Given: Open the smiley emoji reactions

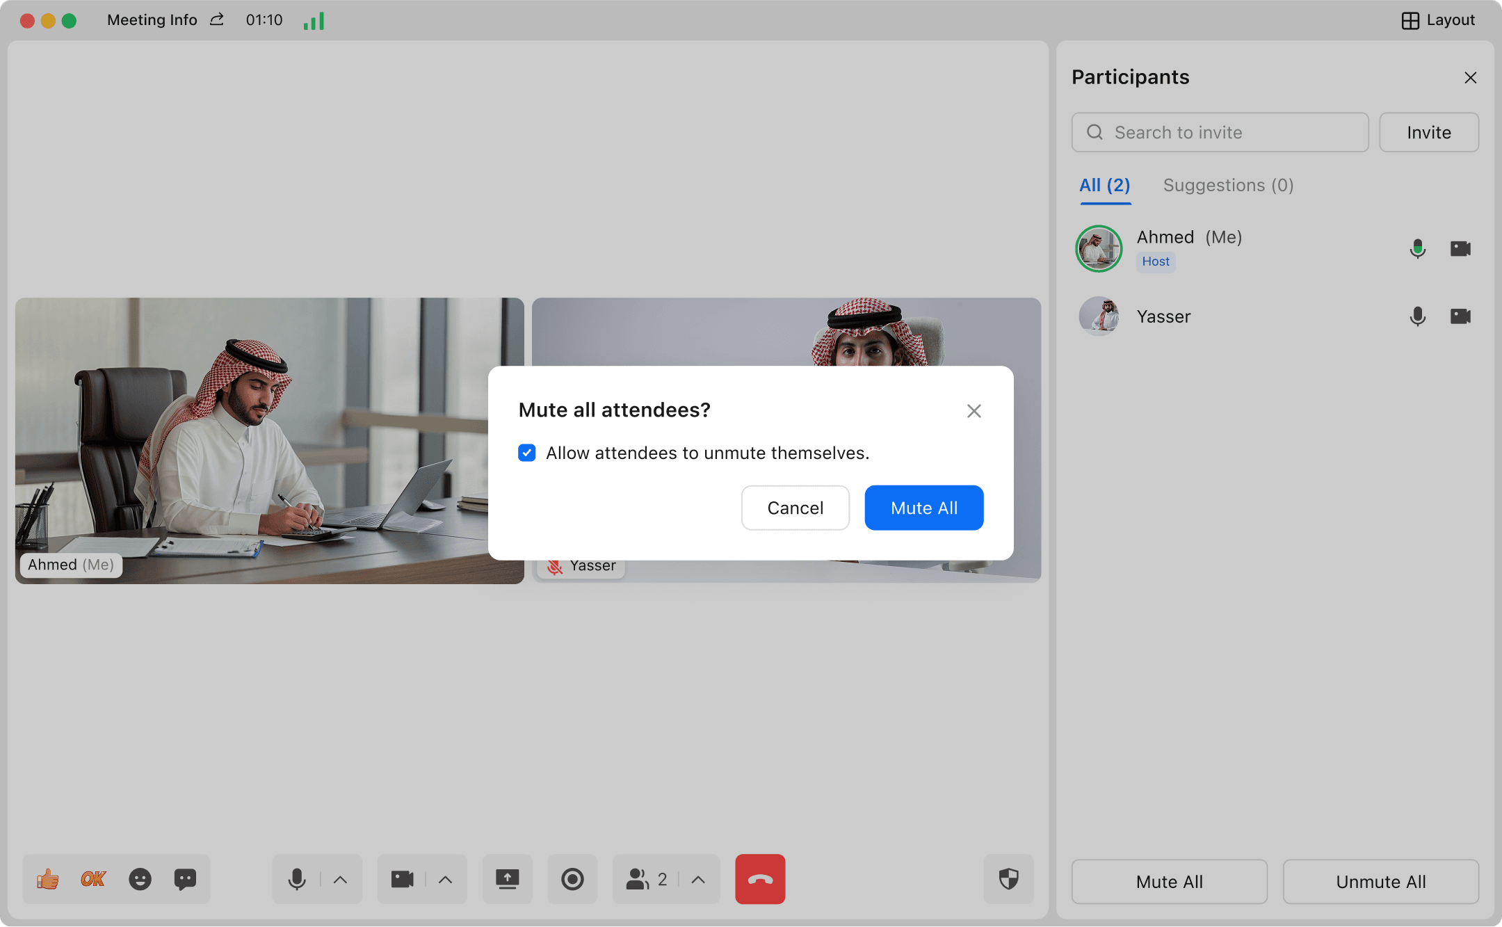Looking at the screenshot, I should pyautogui.click(x=140, y=880).
